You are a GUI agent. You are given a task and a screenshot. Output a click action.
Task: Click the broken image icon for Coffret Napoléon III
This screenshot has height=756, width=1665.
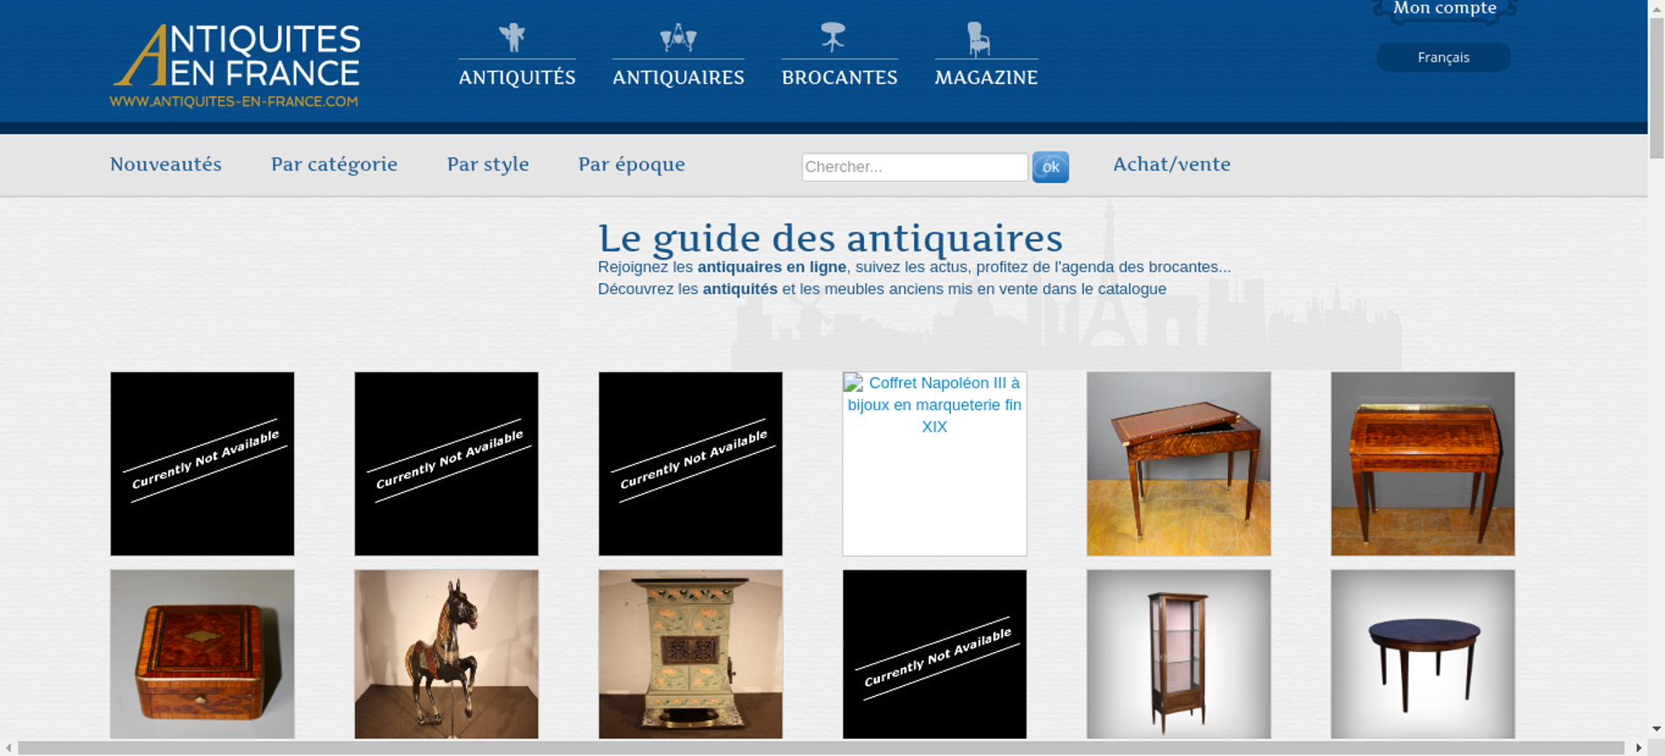pyautogui.click(x=853, y=383)
